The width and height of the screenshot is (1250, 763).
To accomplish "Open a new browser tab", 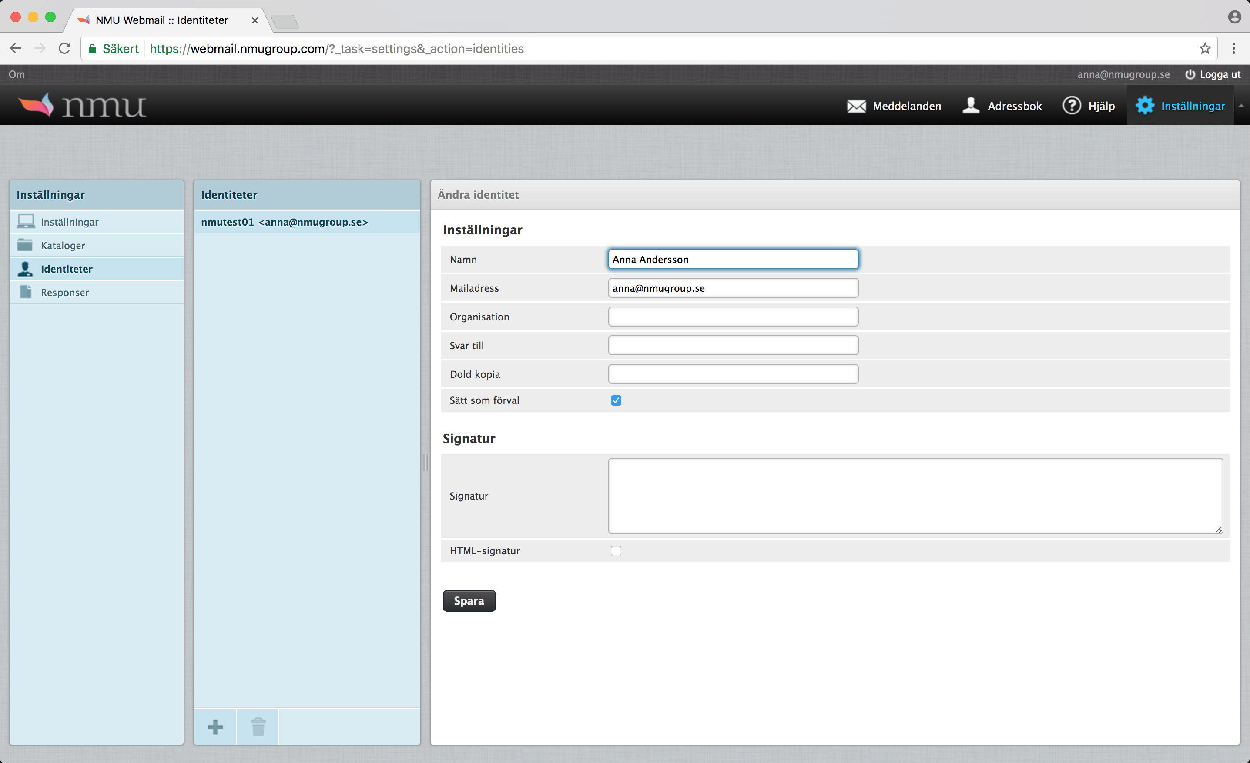I will tap(285, 21).
